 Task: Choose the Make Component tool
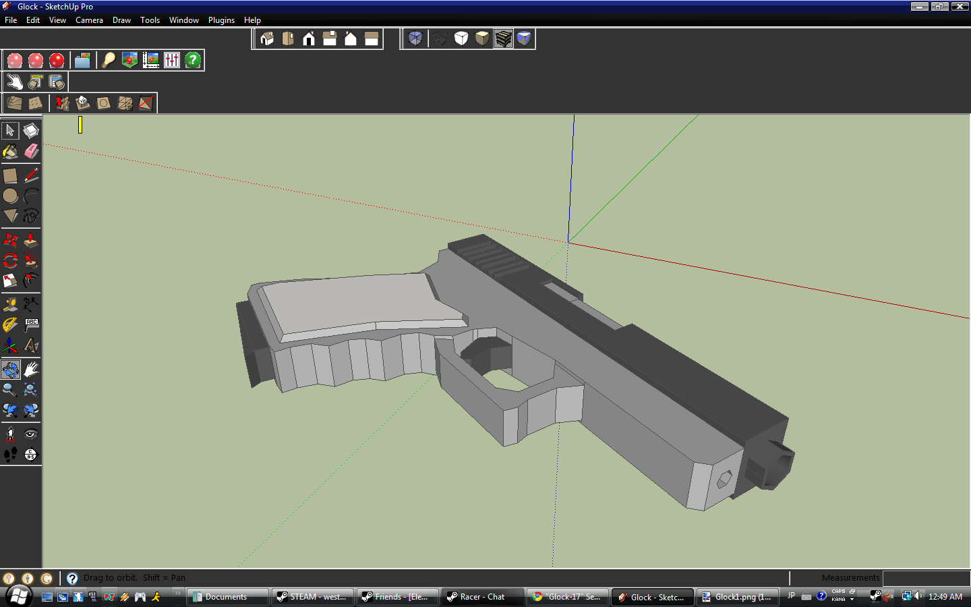click(x=31, y=130)
